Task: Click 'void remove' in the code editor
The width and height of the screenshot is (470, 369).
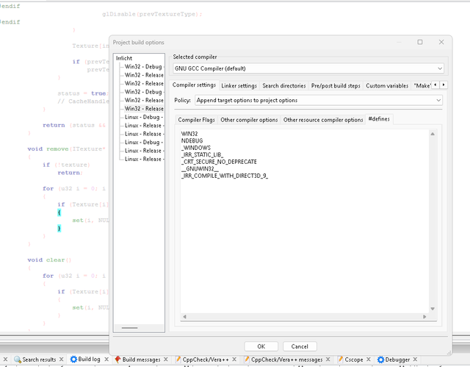Action: (x=48, y=148)
